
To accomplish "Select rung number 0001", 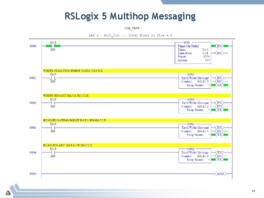I will (33, 78).
